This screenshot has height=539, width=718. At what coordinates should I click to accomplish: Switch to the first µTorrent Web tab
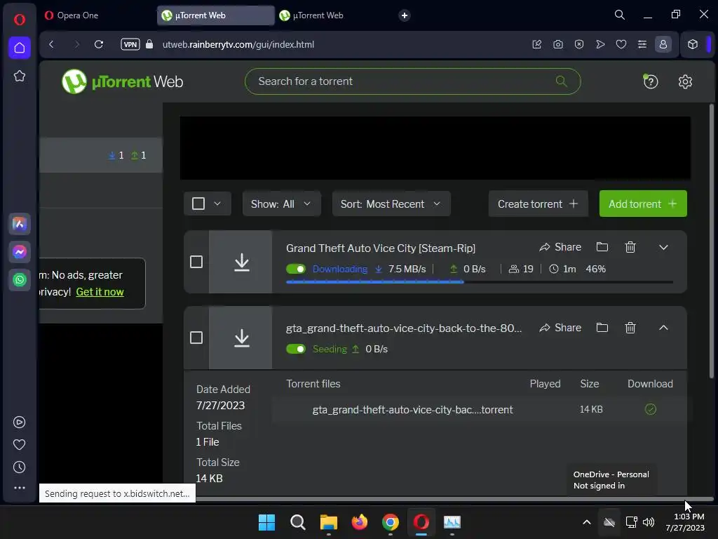tap(215, 15)
